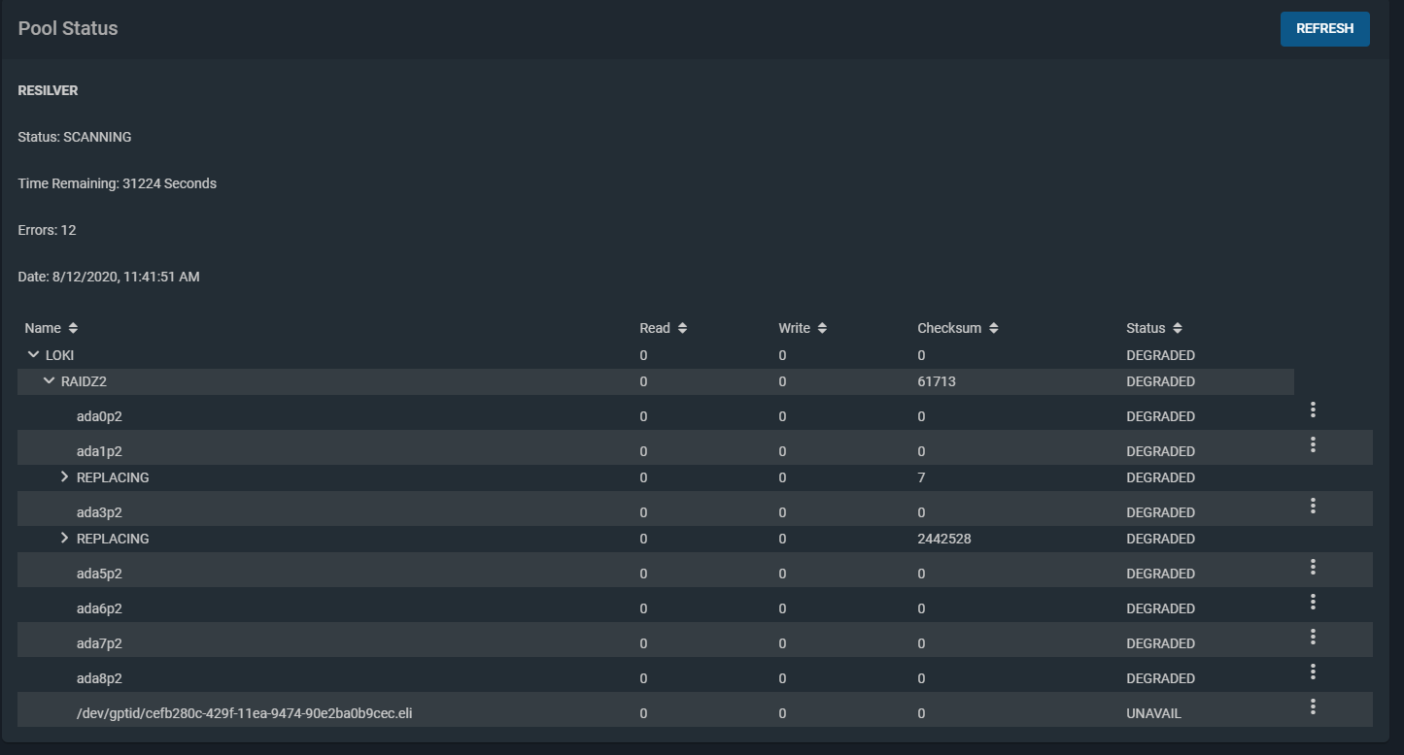Show actions menu for ada6p2
Image resolution: width=1404 pixels, height=755 pixels.
coord(1313,603)
